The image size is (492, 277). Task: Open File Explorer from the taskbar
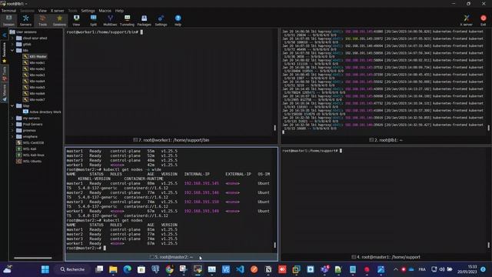click(113, 269)
